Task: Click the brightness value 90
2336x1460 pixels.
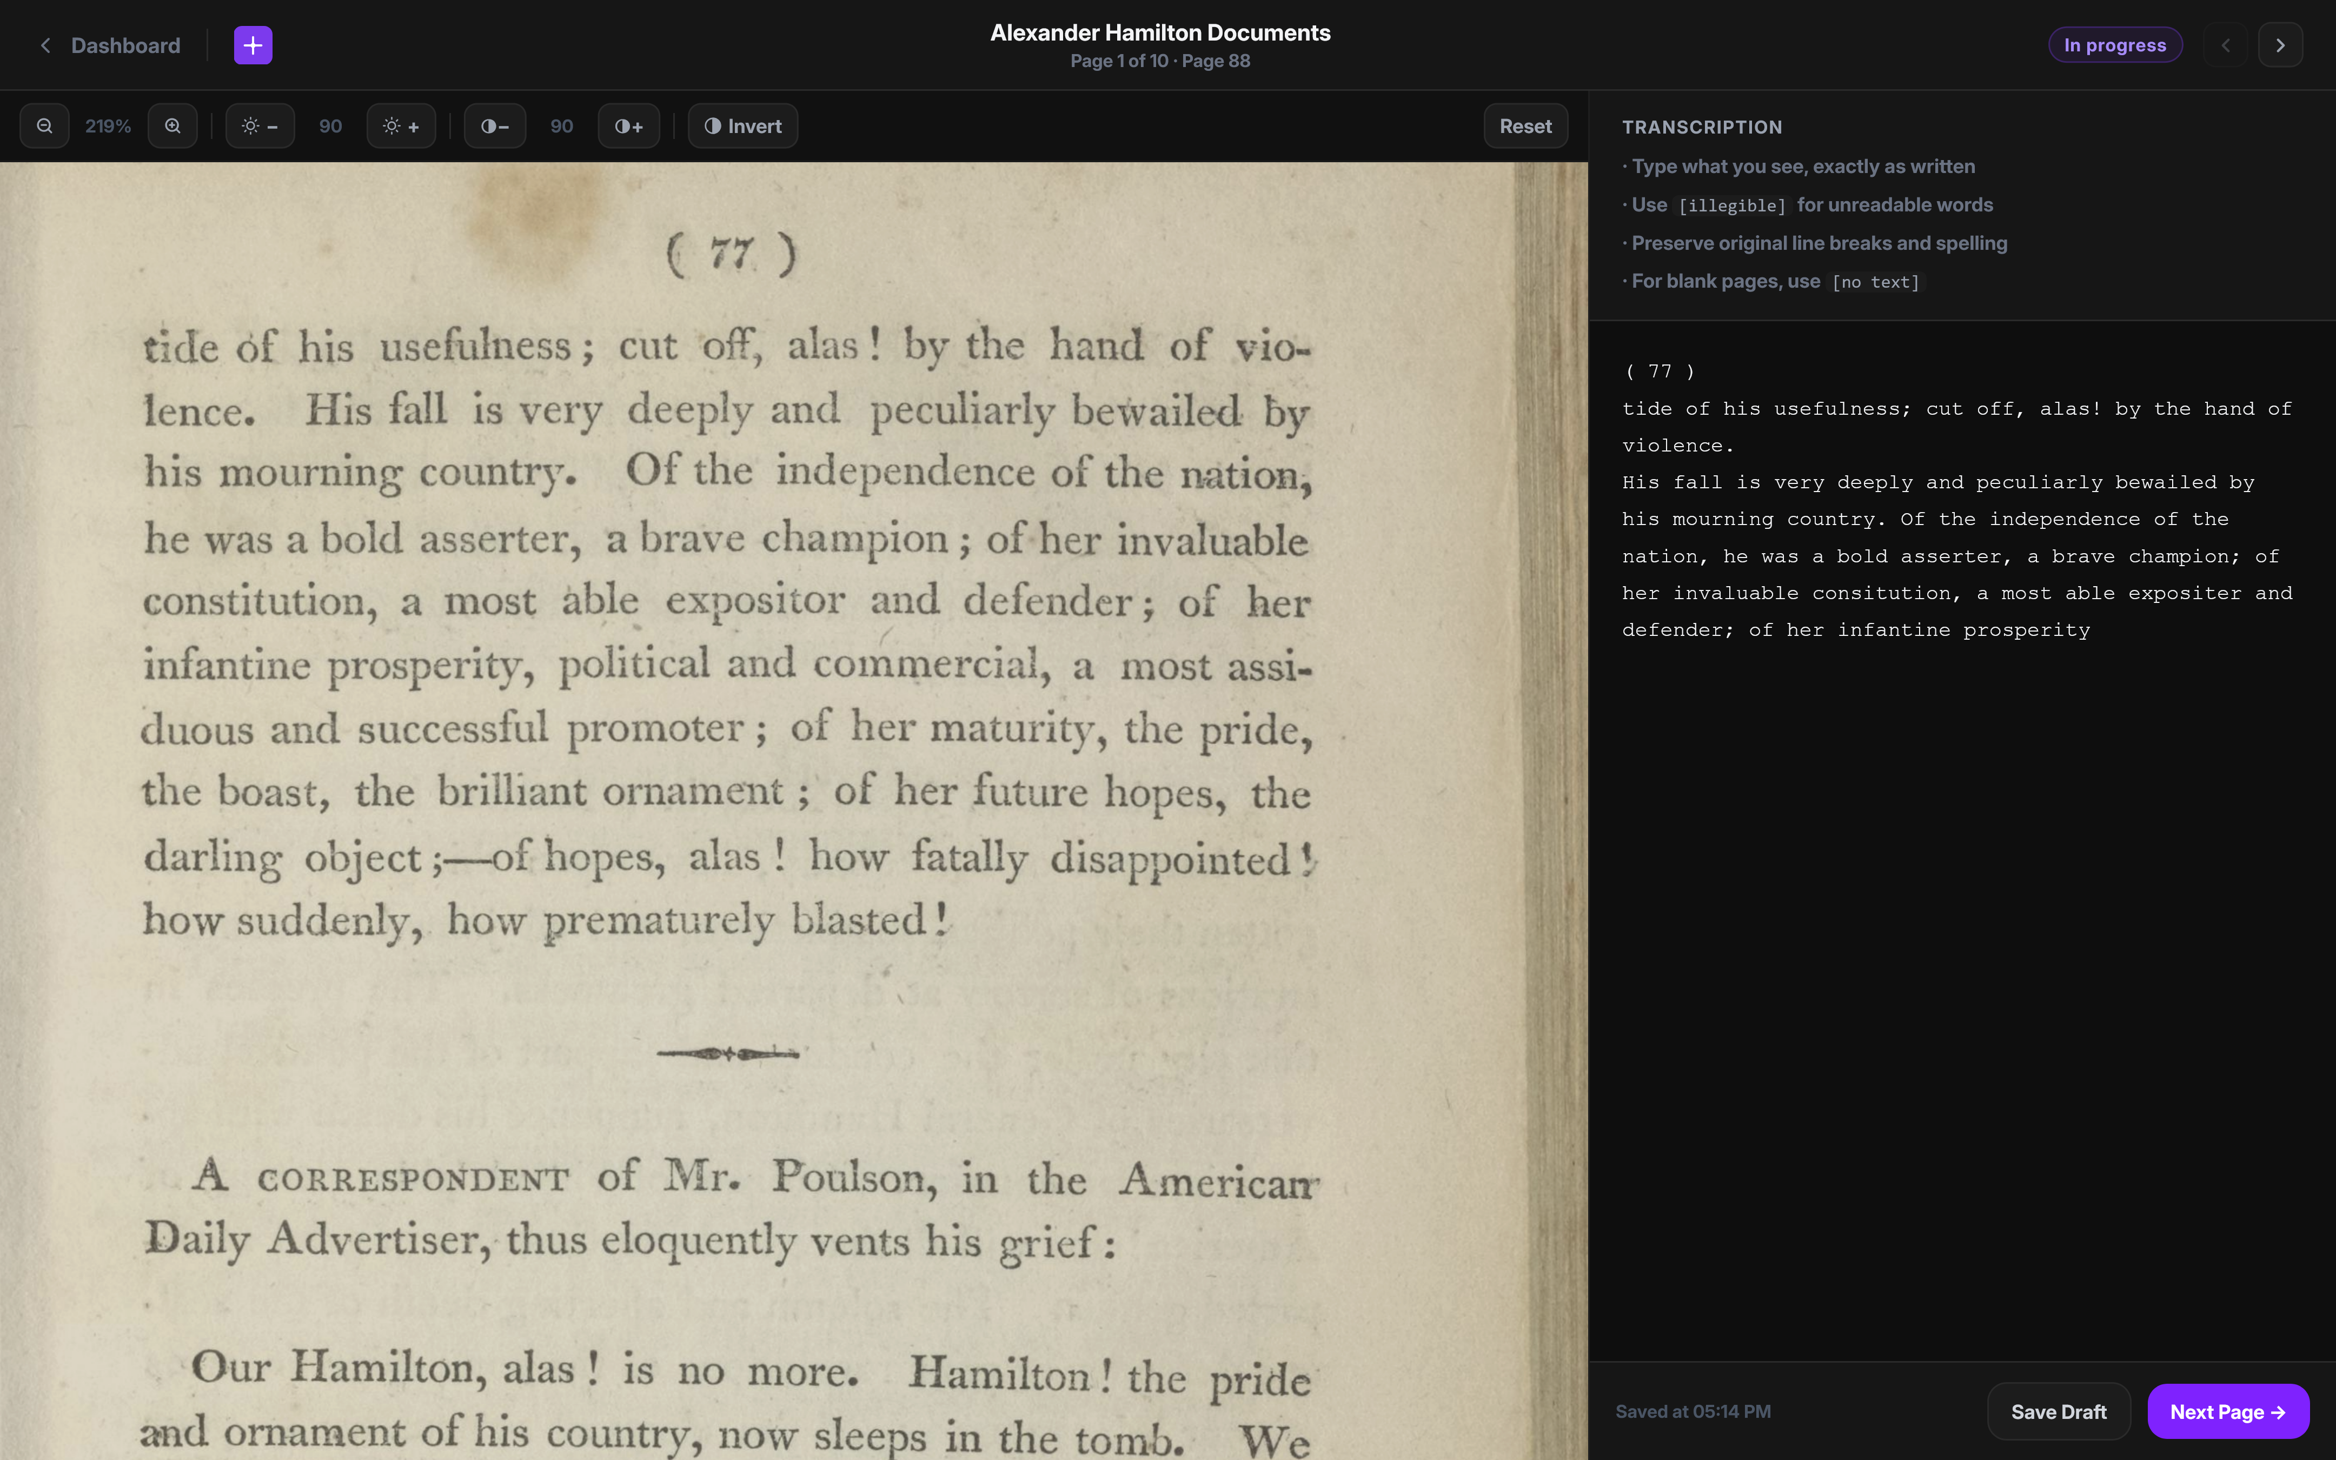Action: (330, 125)
